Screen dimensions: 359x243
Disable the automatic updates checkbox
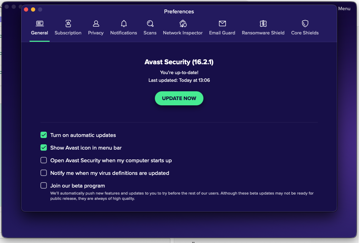click(x=44, y=135)
